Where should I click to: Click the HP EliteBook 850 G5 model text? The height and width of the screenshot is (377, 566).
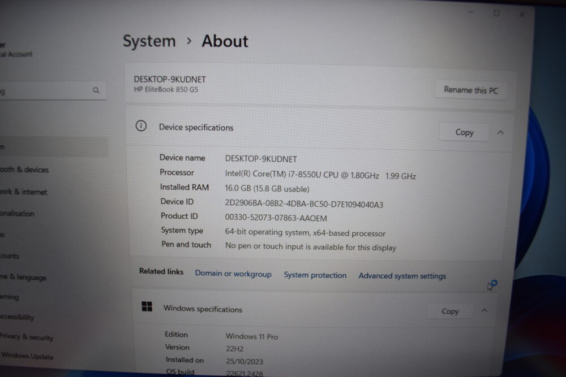click(166, 89)
